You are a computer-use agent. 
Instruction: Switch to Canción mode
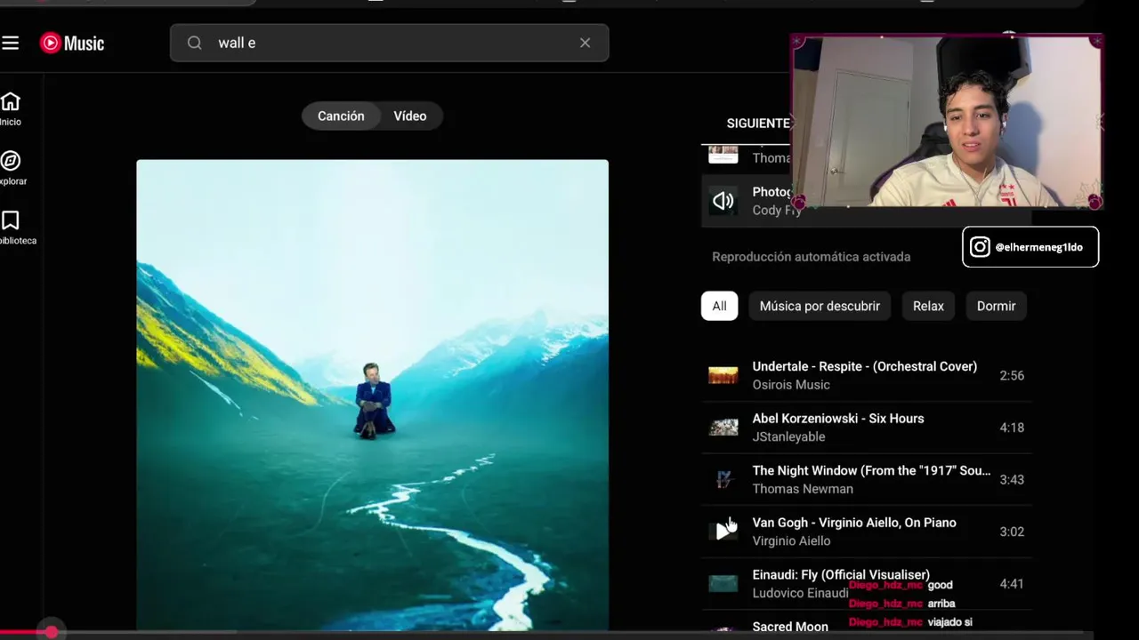[341, 116]
